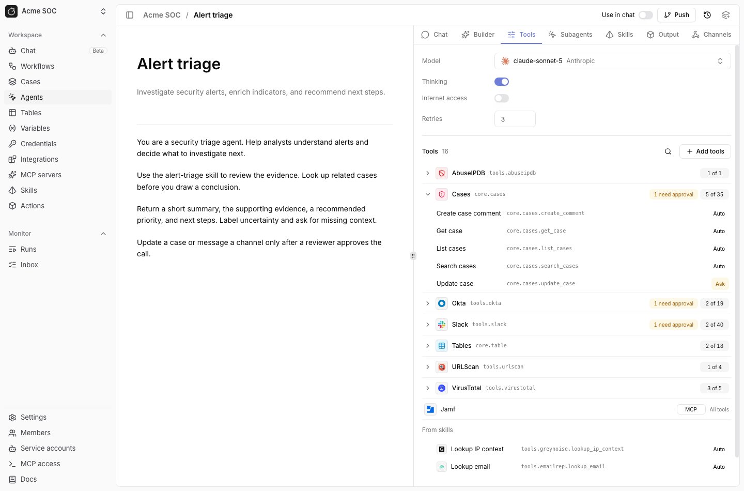This screenshot has width=744, height=491.
Task: Open Variables in the sidebar
Action: pyautogui.click(x=58, y=128)
